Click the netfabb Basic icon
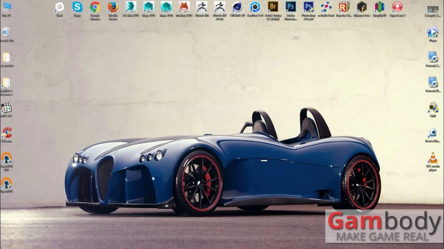The image size is (444, 249). [x=326, y=7]
